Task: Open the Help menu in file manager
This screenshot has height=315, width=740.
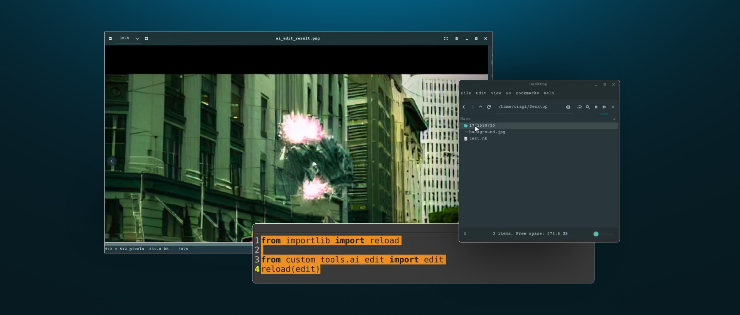Action: point(549,93)
